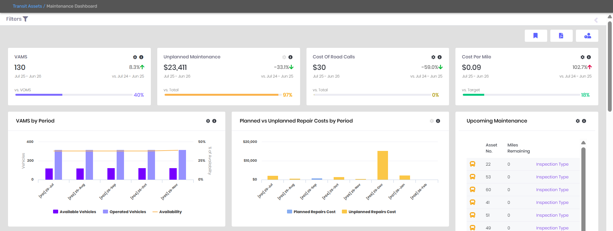
Task: Click the bookmark icon button
Action: [536, 36]
